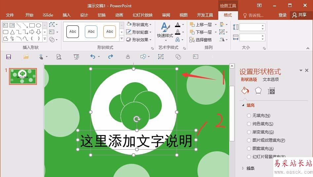Open the Home tab

[29, 15]
